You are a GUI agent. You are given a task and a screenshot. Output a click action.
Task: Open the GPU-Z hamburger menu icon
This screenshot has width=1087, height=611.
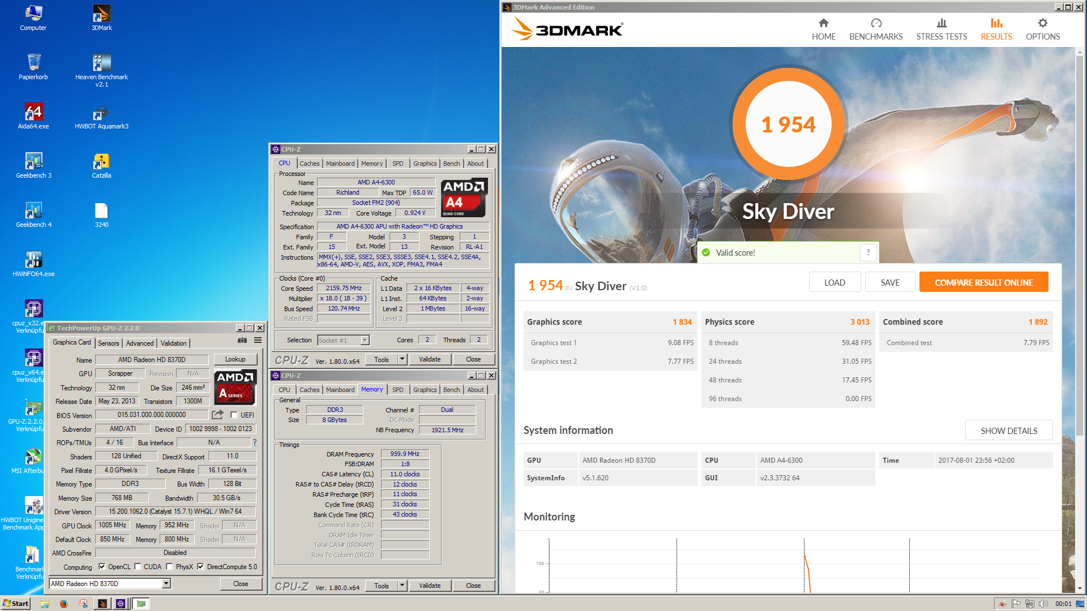click(258, 341)
